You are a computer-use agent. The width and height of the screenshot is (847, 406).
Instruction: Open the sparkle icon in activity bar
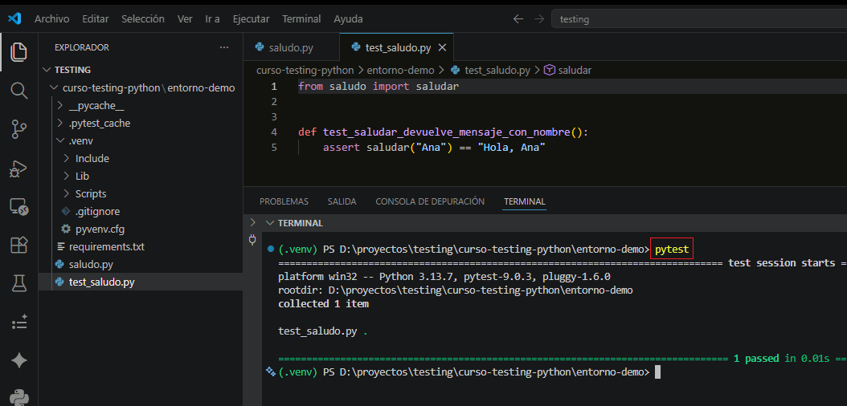pos(19,361)
